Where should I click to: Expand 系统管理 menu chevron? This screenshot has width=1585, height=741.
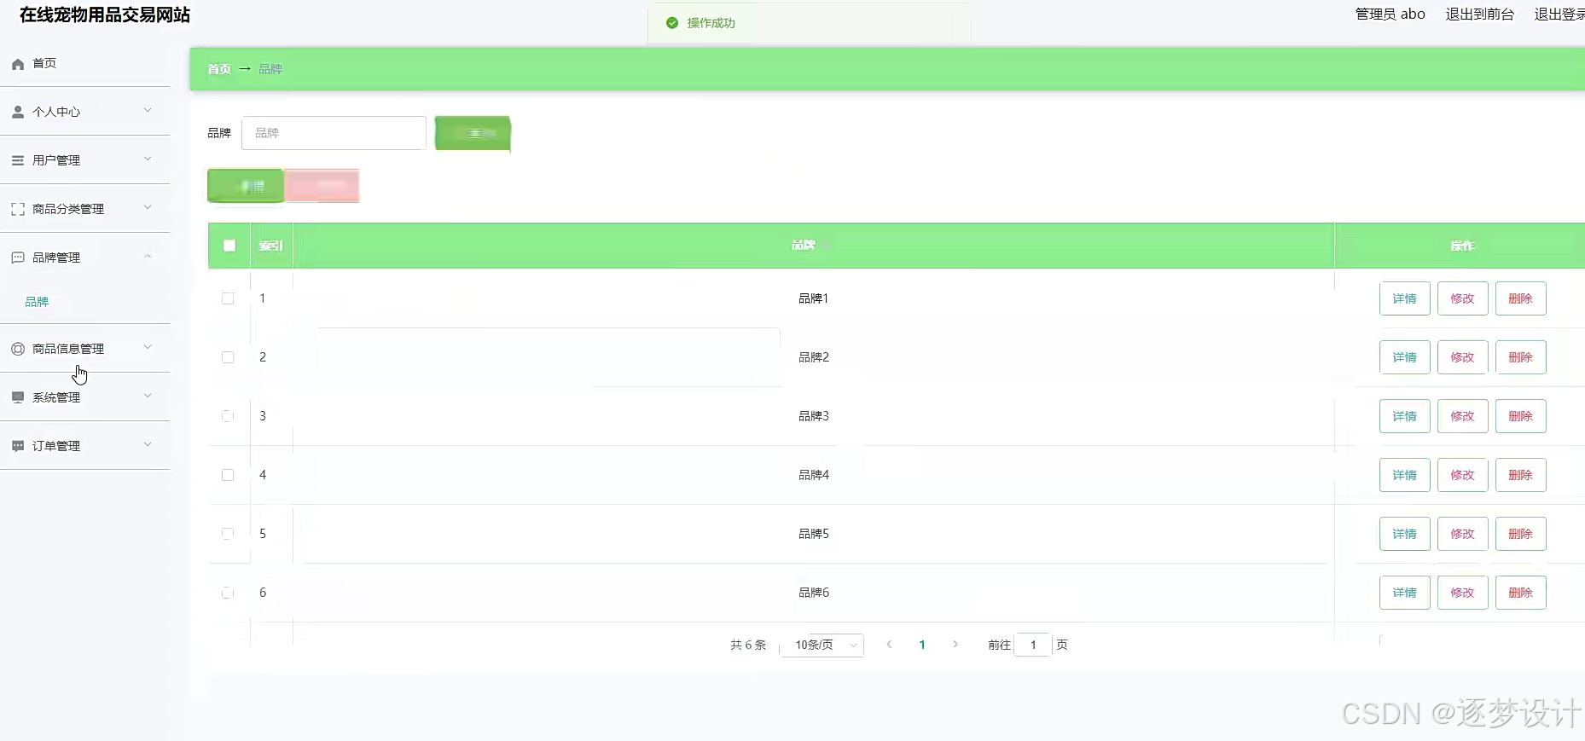pos(148,396)
